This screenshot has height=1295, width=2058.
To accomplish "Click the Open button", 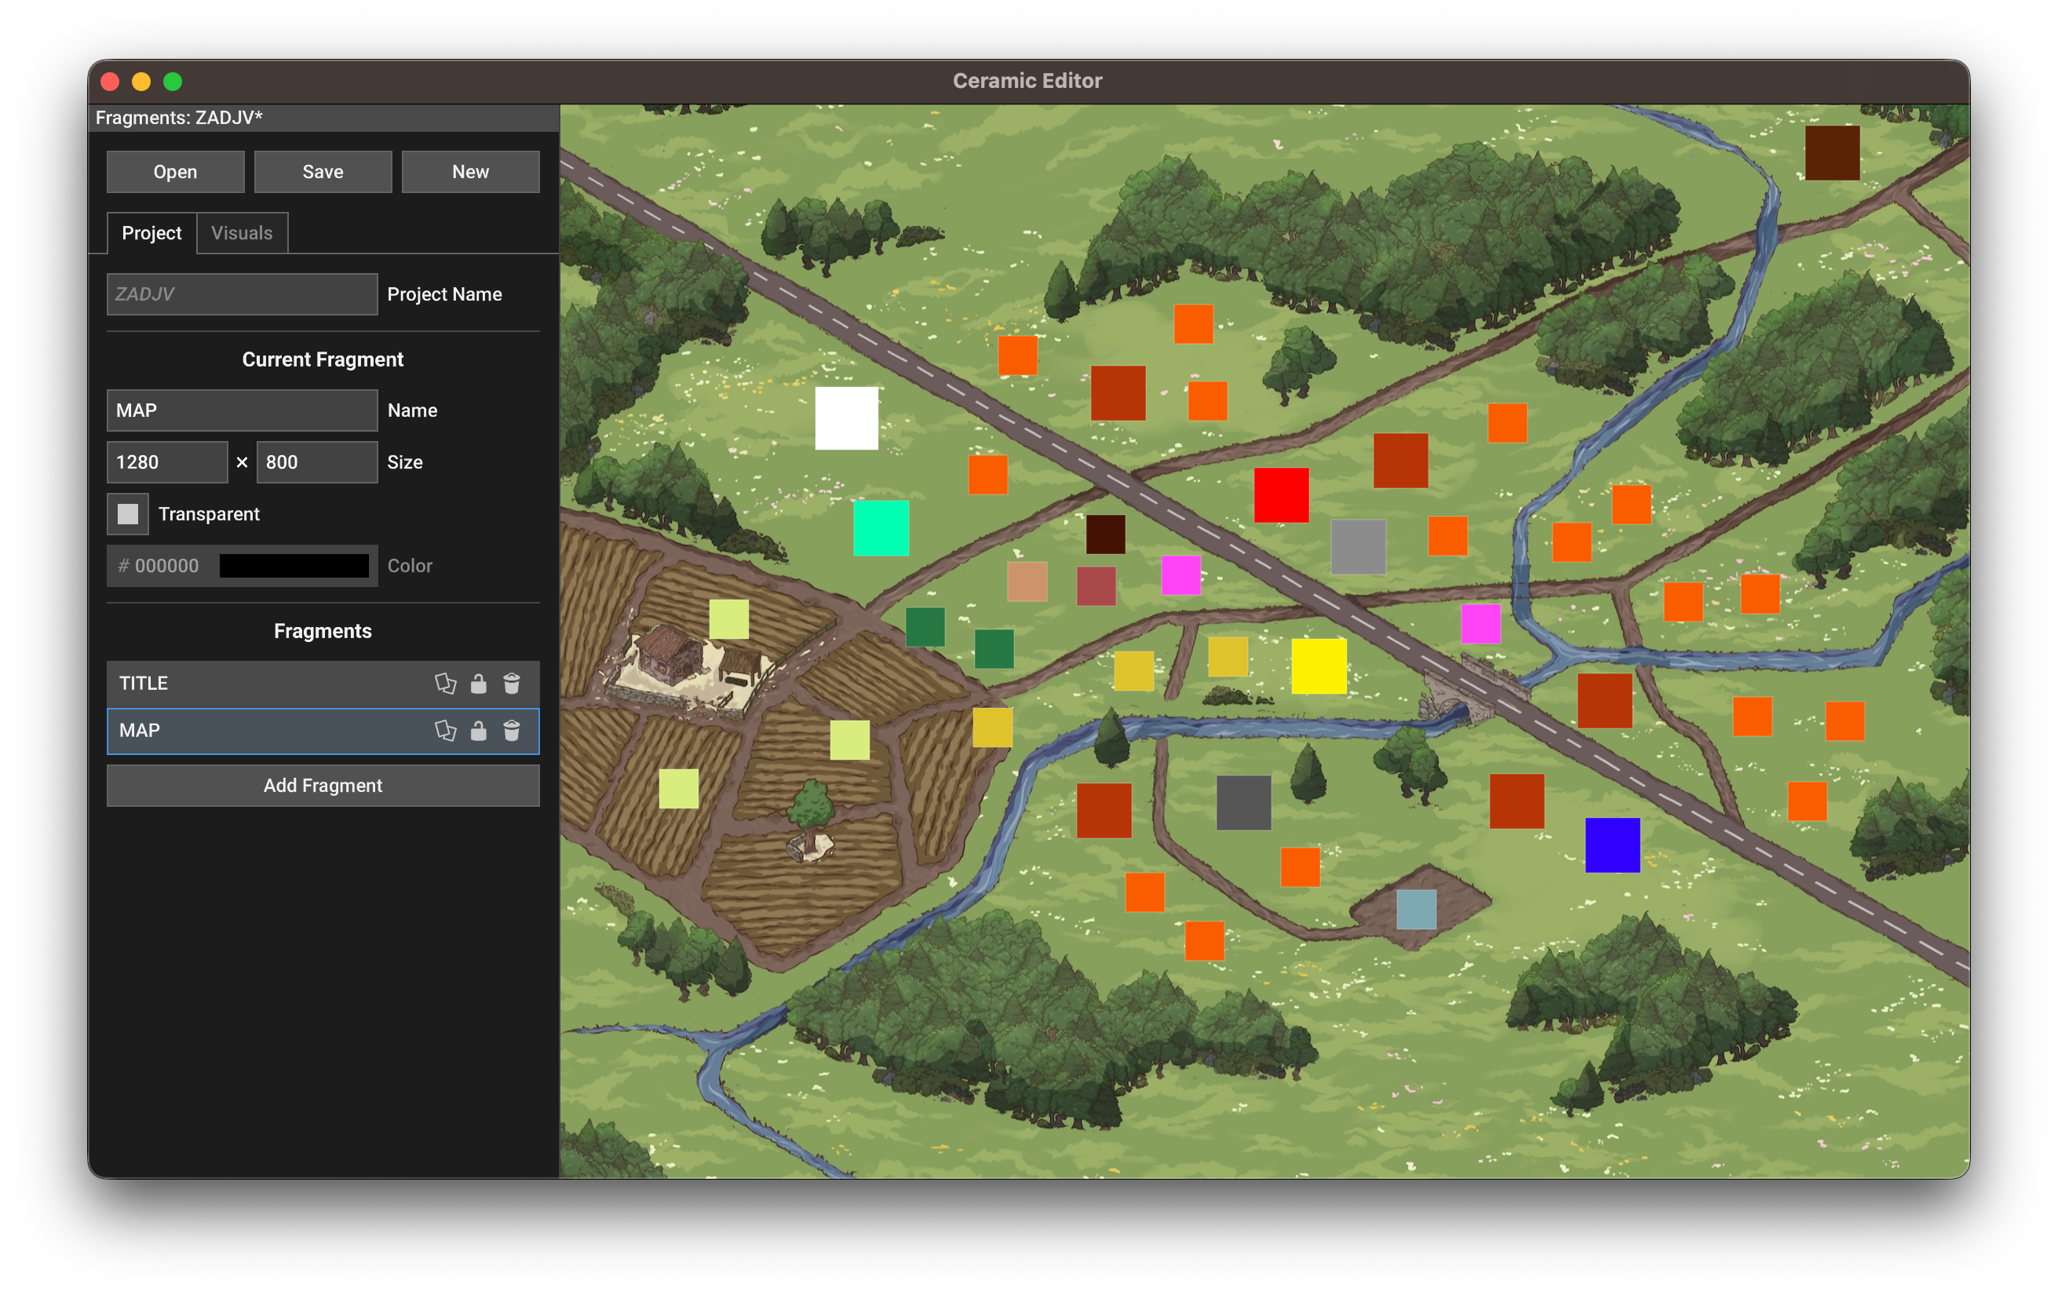I will tap(175, 172).
